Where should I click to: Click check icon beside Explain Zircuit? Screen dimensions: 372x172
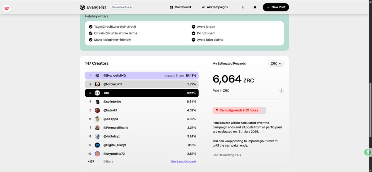[91, 33]
